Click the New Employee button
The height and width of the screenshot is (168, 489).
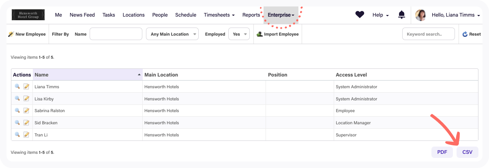(x=27, y=34)
